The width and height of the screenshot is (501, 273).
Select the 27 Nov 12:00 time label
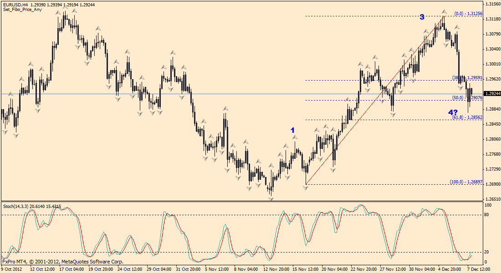(393, 269)
